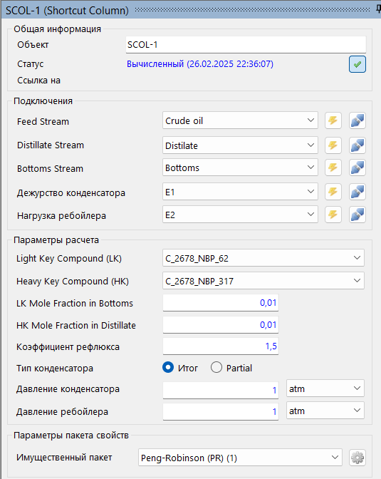The width and height of the screenshot is (381, 479).
Task: Click the green checkmark status button
Action: 357,64
